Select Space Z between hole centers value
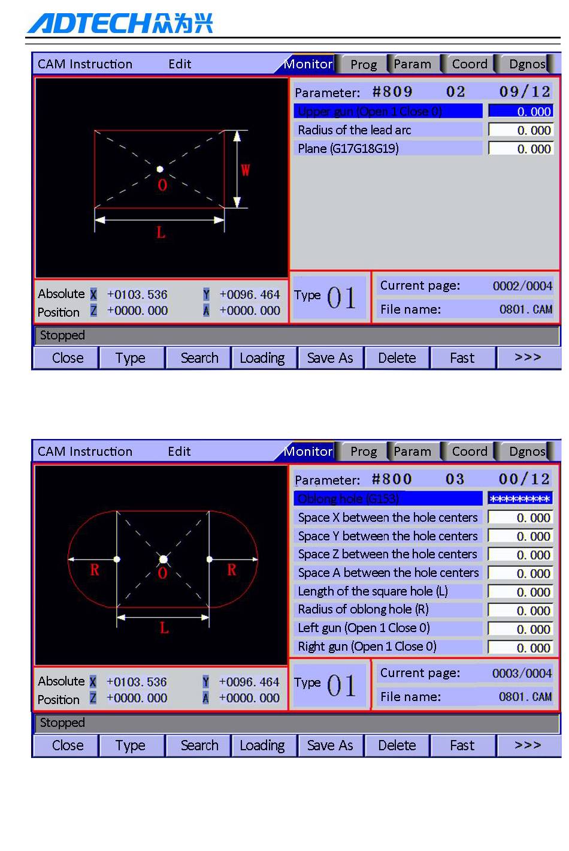The image size is (569, 851). click(x=520, y=555)
